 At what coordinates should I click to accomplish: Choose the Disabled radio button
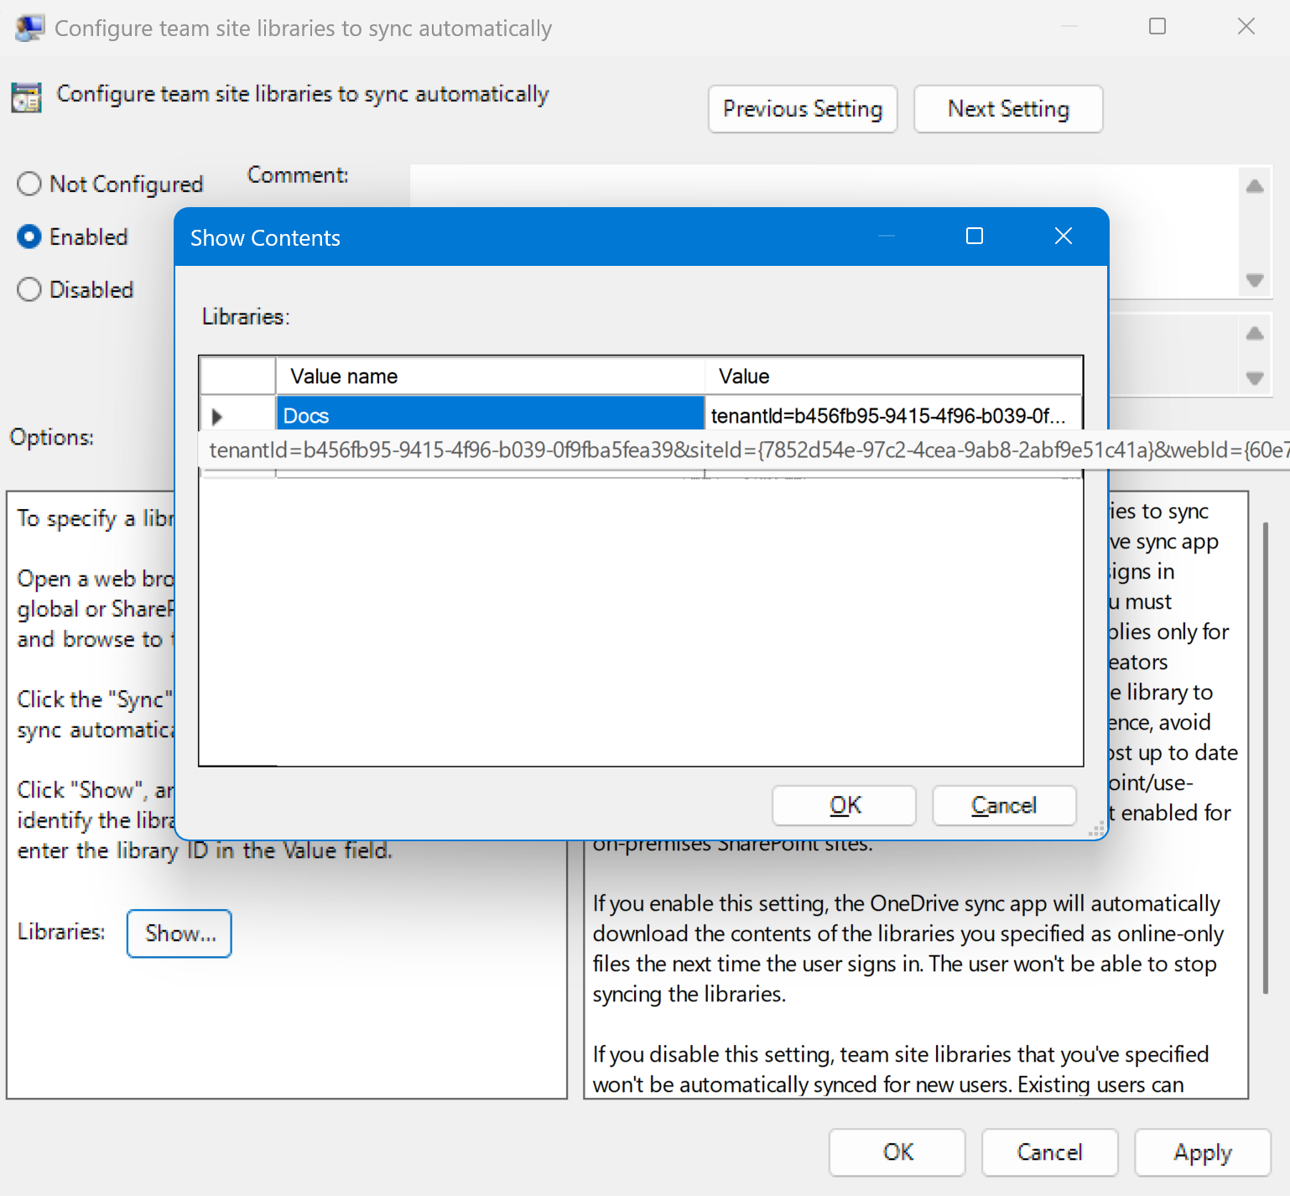(x=29, y=289)
